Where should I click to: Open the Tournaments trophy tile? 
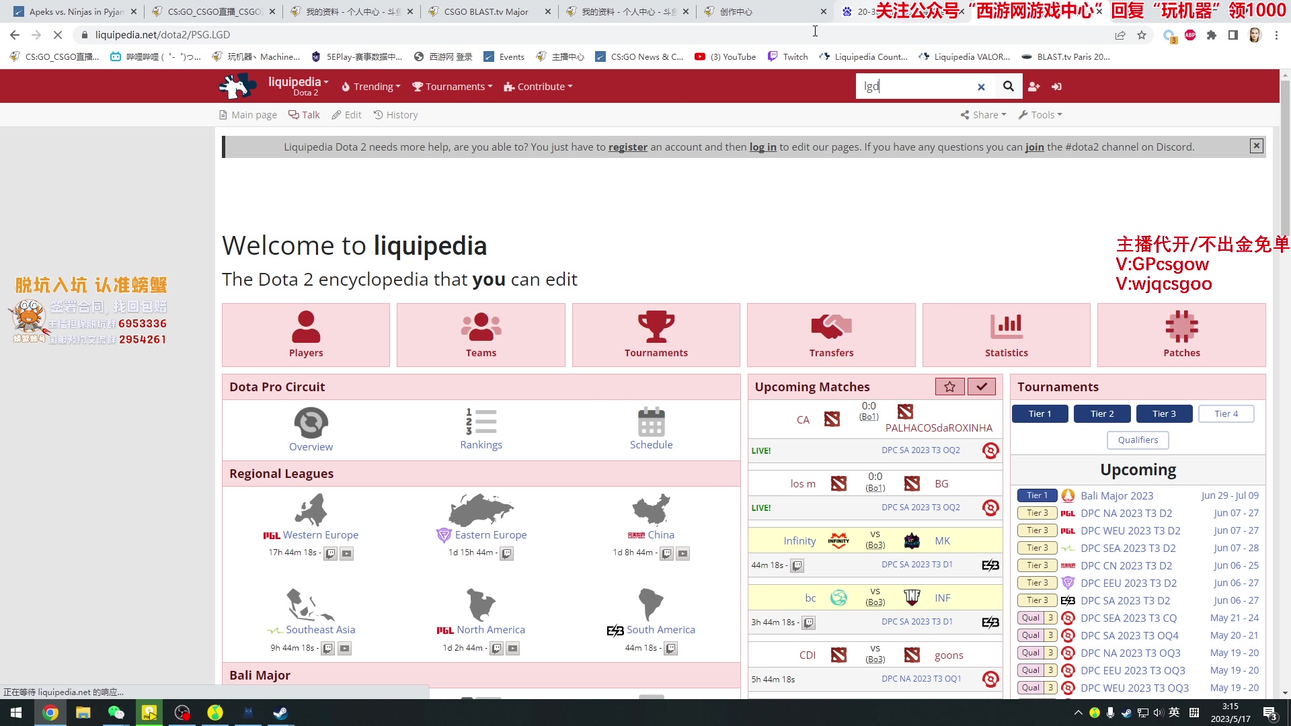(656, 335)
